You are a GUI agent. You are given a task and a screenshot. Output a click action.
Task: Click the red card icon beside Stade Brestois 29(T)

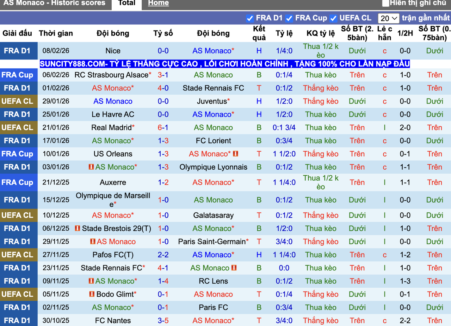[78, 228]
